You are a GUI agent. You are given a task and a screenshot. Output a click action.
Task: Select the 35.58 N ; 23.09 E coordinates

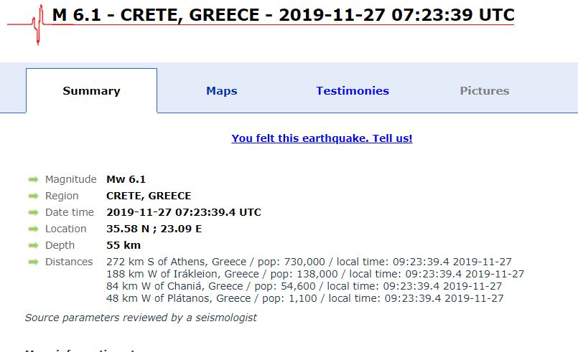coord(154,229)
